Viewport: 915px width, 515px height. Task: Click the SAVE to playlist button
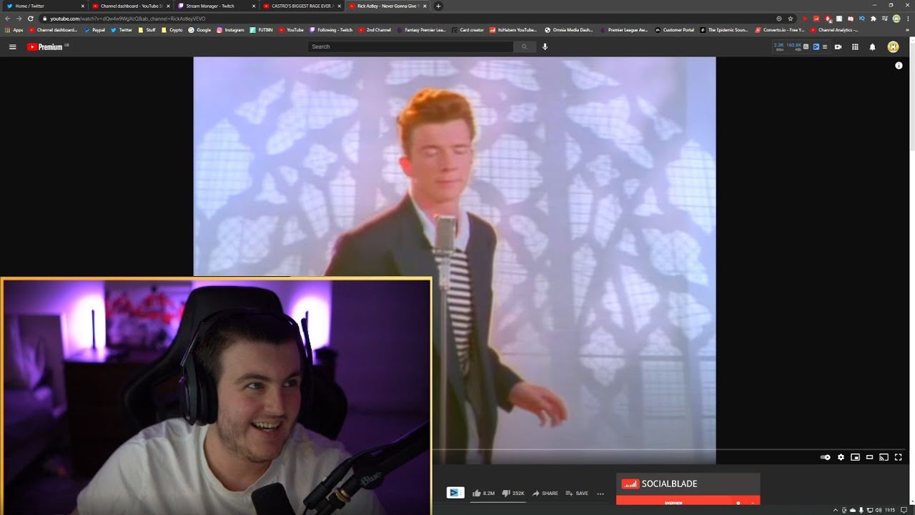[577, 493]
